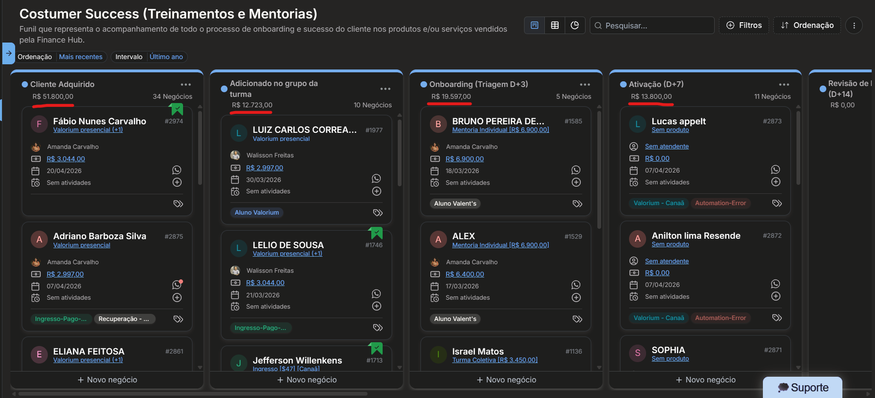This screenshot has height=398, width=875.
Task: Add activity to LELIO DE SOUSA card
Action: (x=376, y=306)
